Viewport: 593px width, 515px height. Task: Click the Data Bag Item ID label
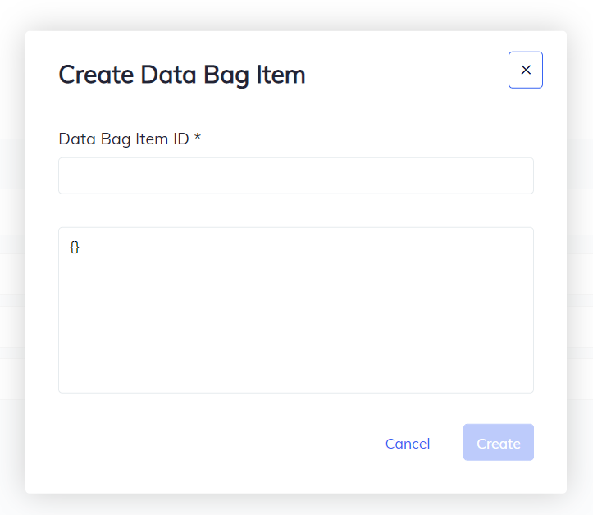coord(123,139)
